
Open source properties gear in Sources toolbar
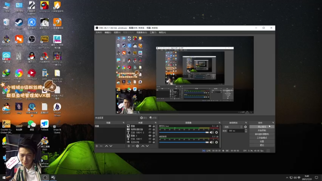pos(137,146)
